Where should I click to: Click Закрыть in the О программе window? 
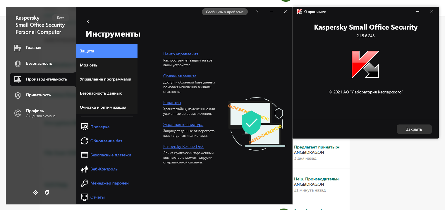(x=414, y=129)
